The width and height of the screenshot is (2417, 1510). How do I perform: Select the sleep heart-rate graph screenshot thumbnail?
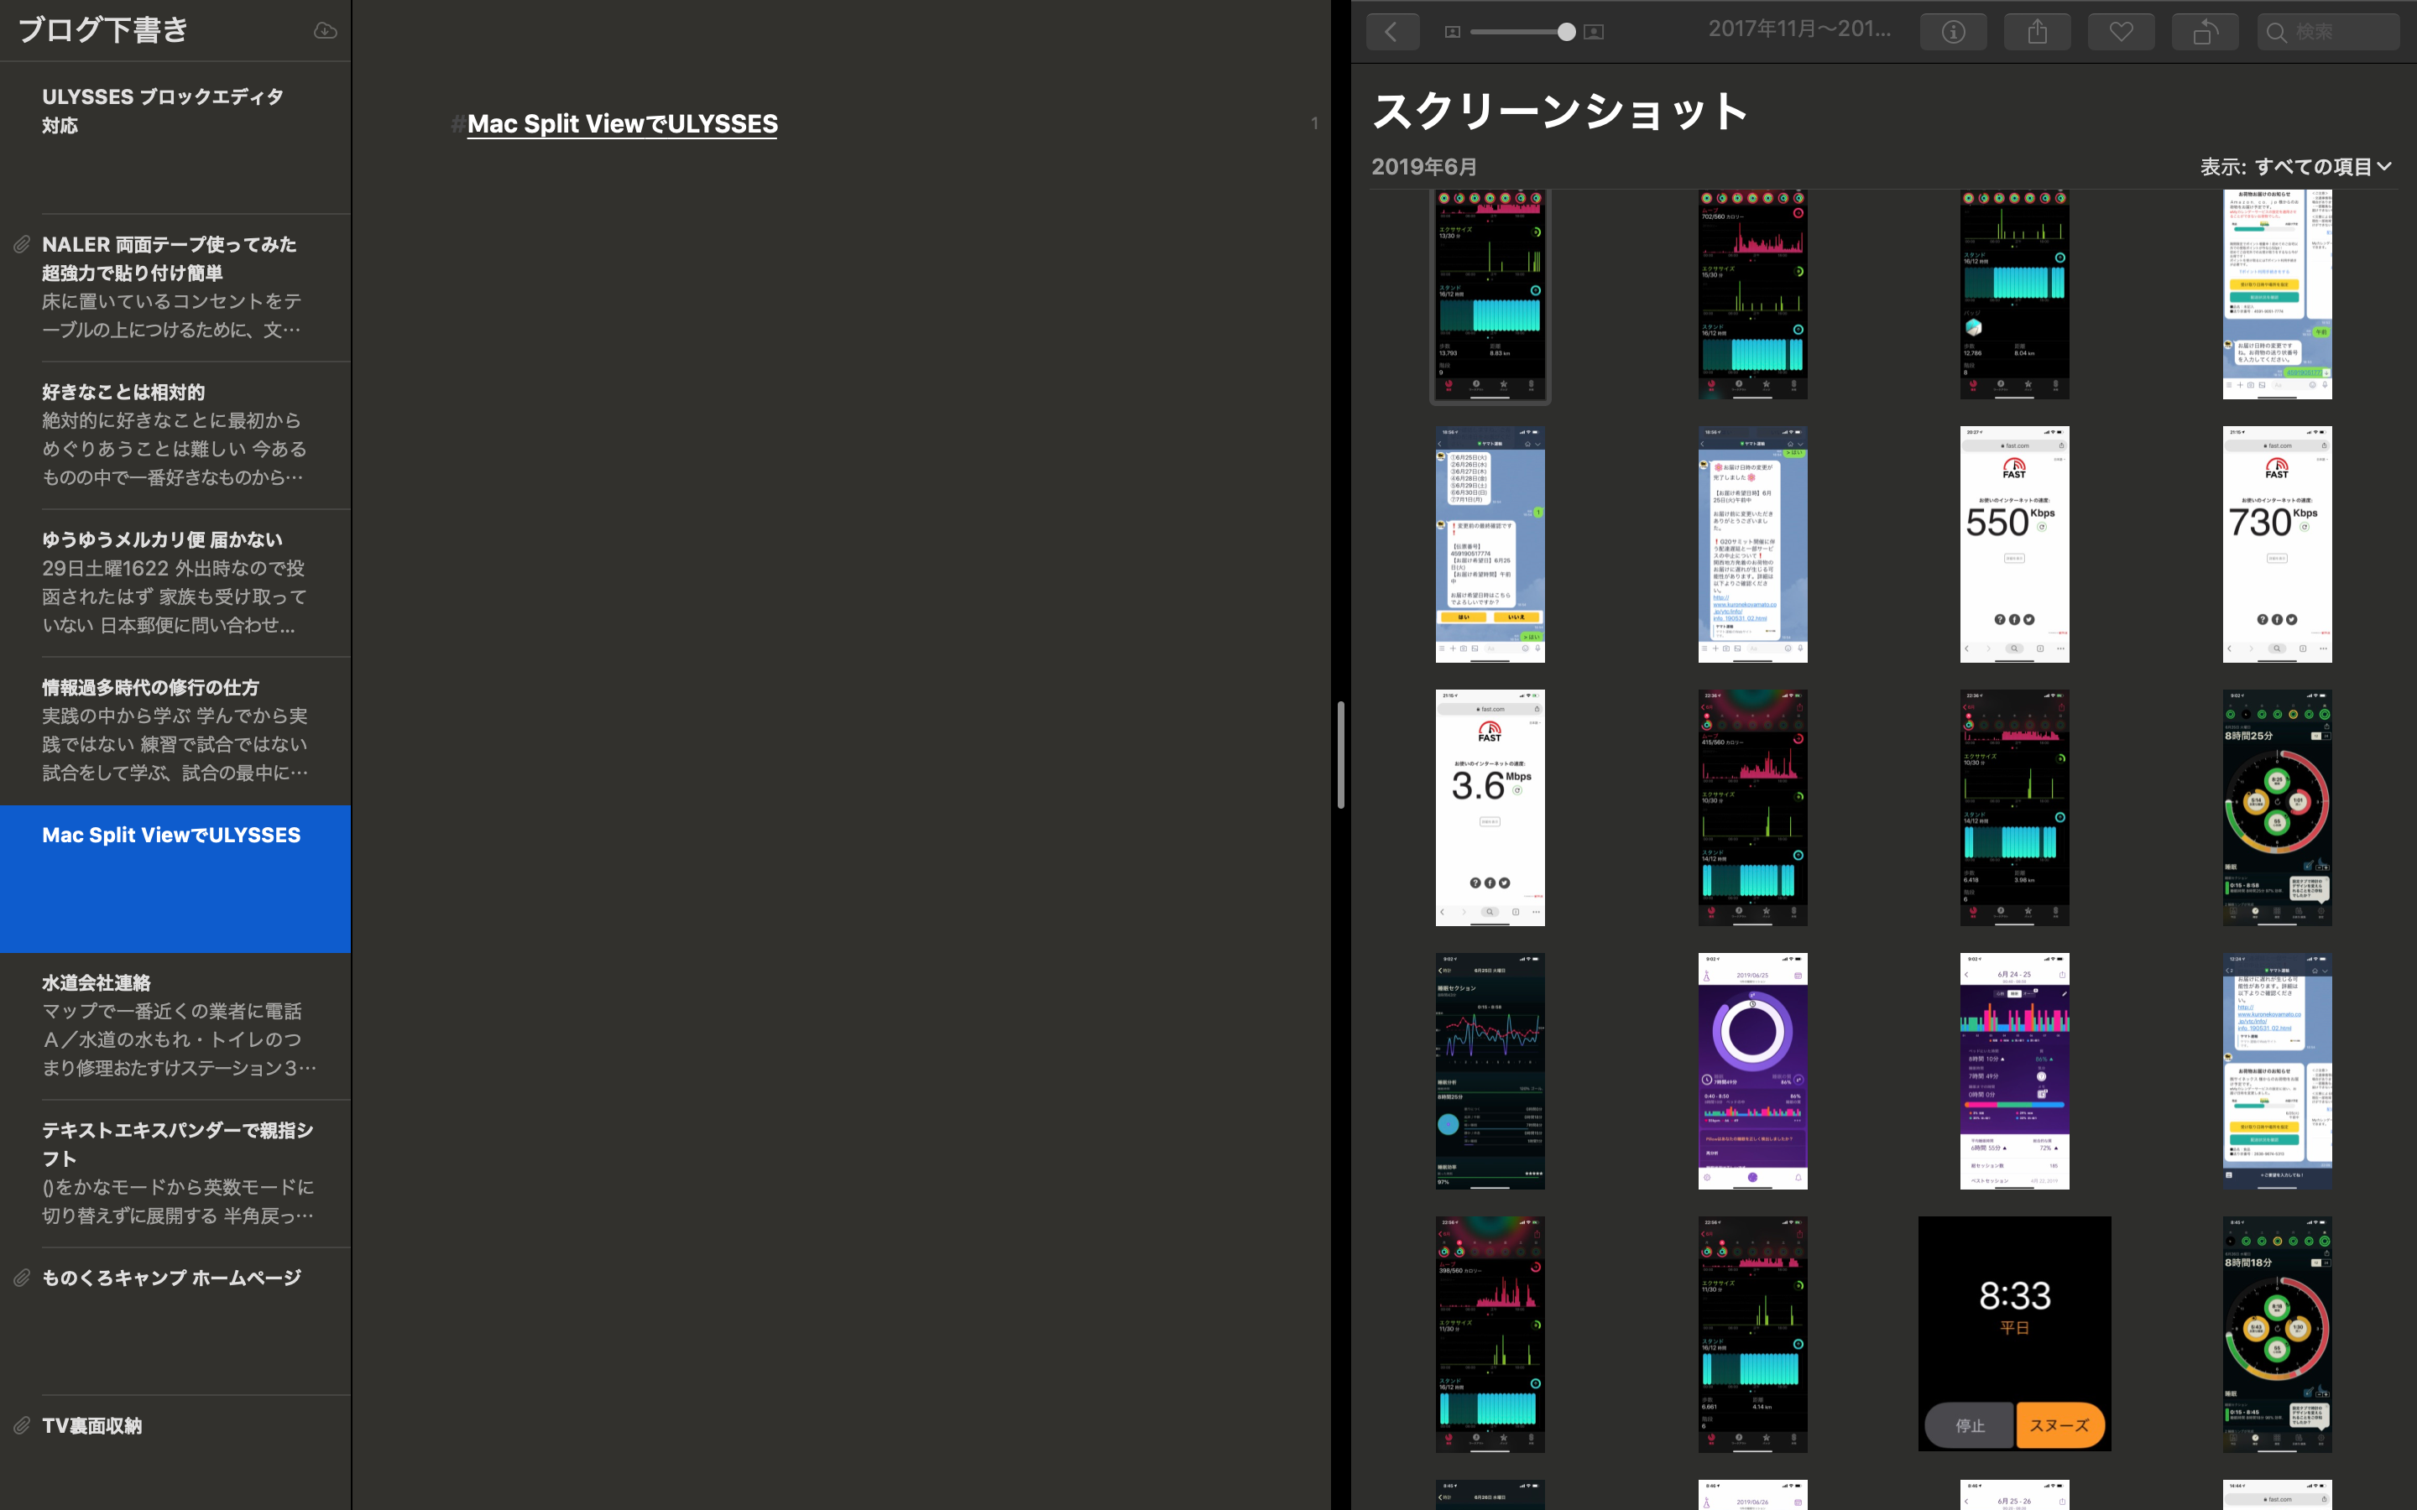pos(1490,1070)
